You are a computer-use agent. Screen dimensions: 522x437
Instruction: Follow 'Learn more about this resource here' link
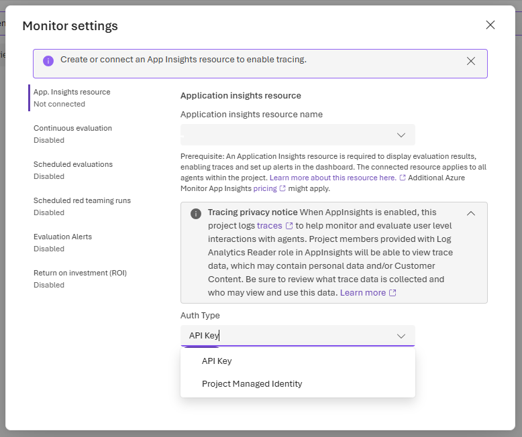tap(333, 178)
